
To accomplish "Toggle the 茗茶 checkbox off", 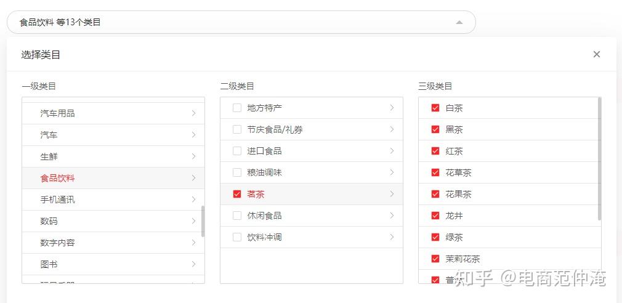I will click(x=237, y=194).
